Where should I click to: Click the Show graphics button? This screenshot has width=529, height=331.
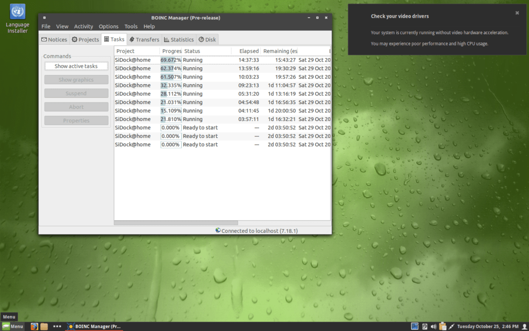(76, 80)
